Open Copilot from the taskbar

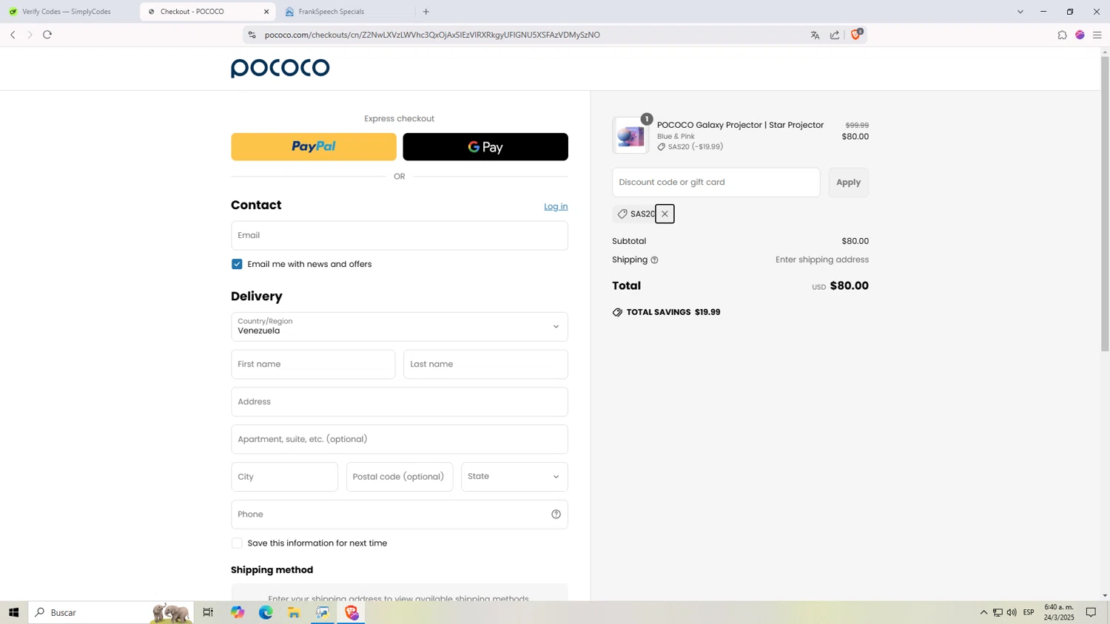pyautogui.click(x=238, y=612)
